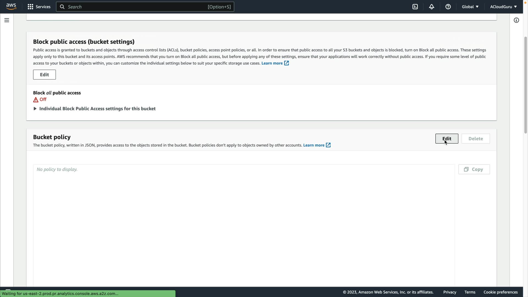Open the Privacy footer link
Image resolution: width=528 pixels, height=297 pixels.
click(450, 292)
